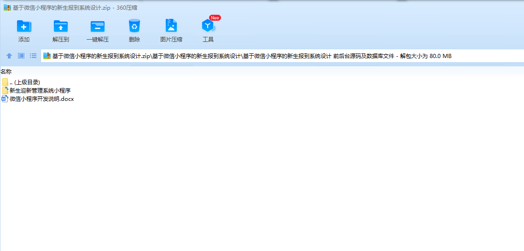Select the 微信小程序开发说明.docx file name
The width and height of the screenshot is (524, 251).
[x=42, y=99]
